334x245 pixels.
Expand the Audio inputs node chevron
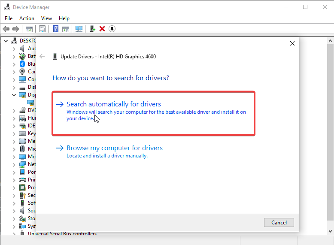[14, 49]
